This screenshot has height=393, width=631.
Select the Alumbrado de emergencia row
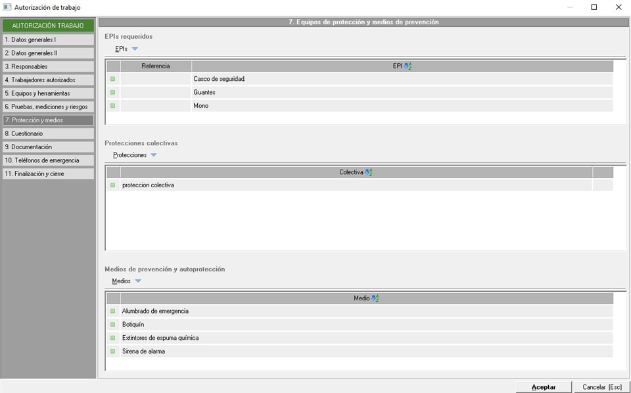(x=360, y=311)
